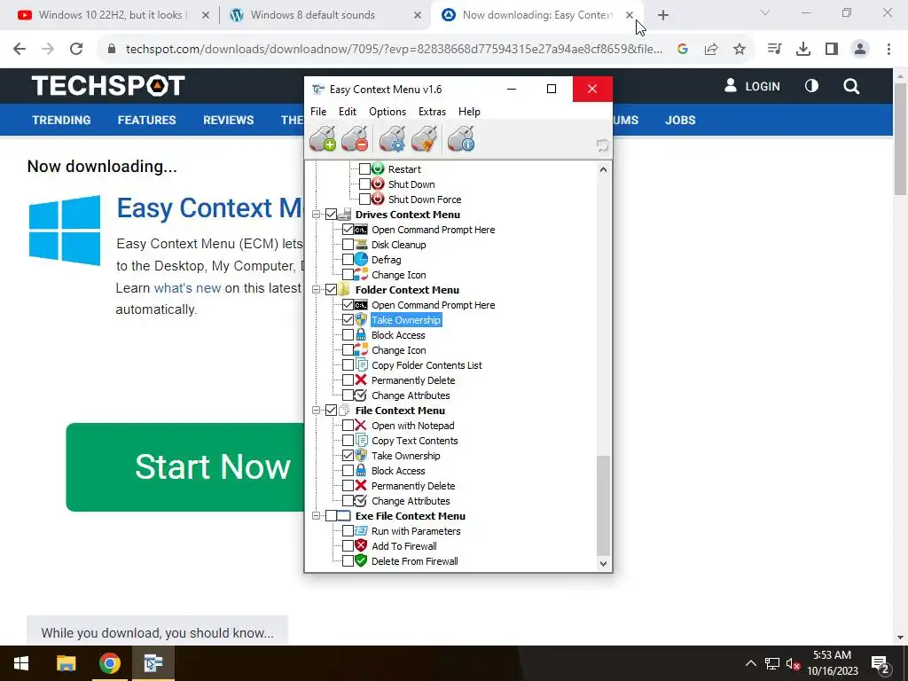Collapse the Drives Context Menu tree node
Image resolution: width=908 pixels, height=681 pixels.
(317, 215)
